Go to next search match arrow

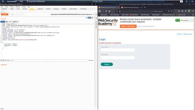tap(8, 61)
